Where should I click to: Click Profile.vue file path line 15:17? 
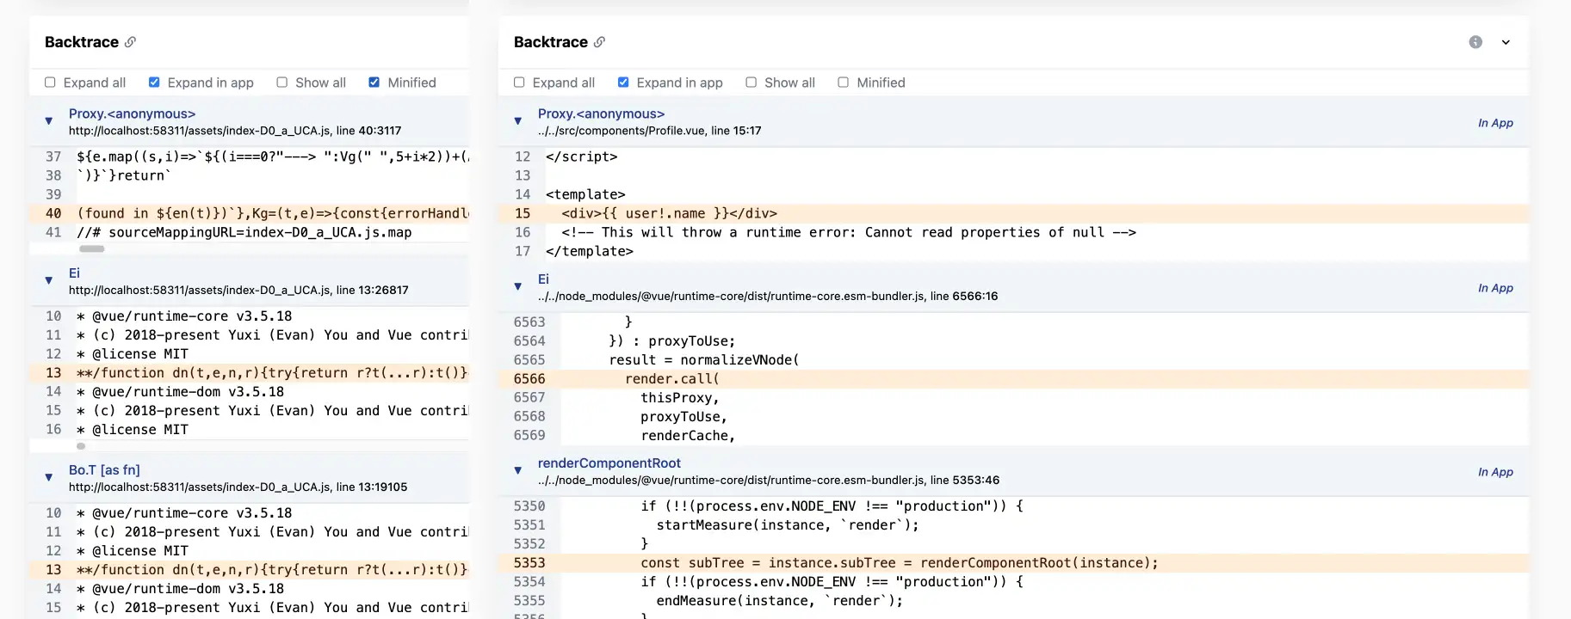click(650, 131)
